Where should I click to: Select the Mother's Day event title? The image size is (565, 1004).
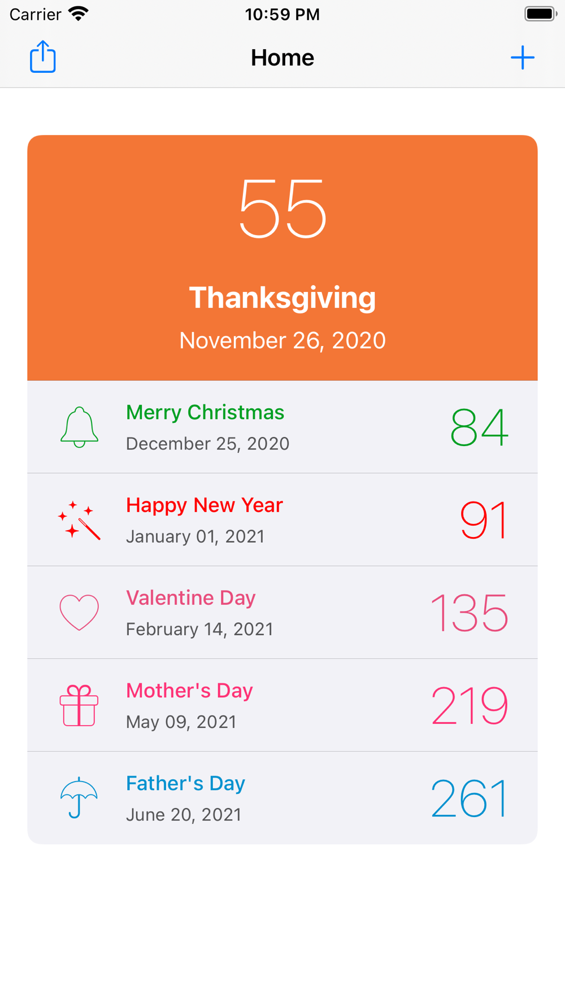click(x=189, y=691)
